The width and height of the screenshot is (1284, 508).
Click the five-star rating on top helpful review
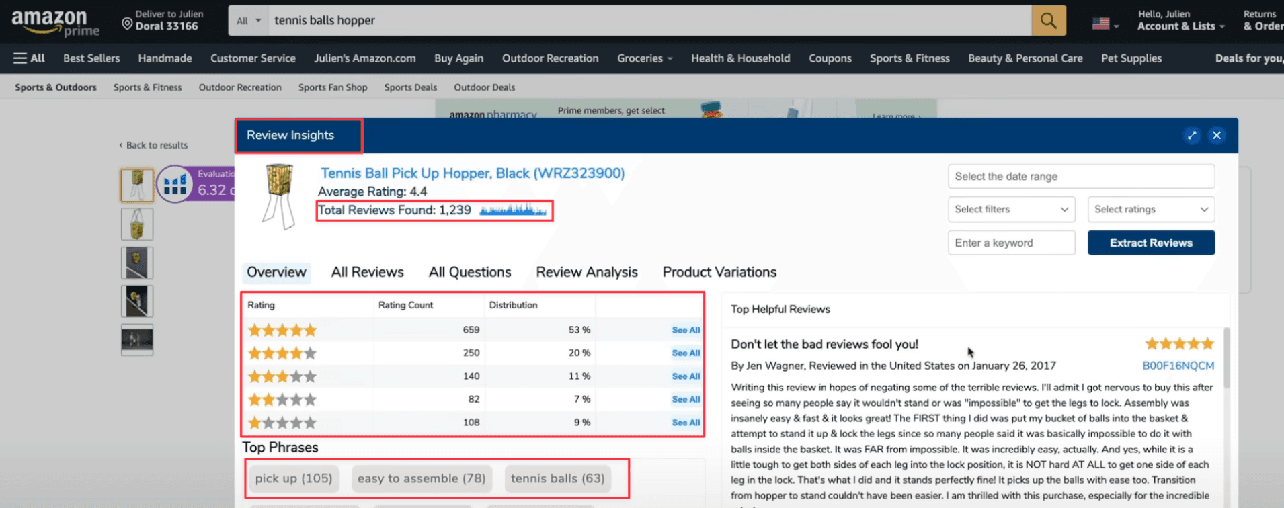(x=1180, y=344)
